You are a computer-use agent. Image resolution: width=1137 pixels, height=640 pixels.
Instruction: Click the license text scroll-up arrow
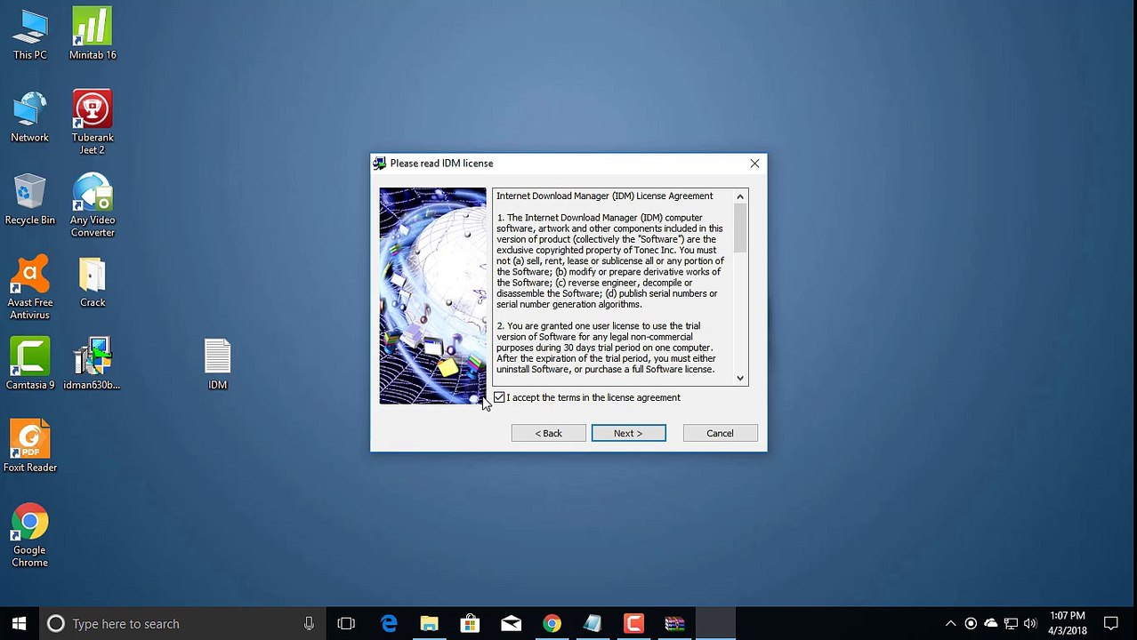coord(740,196)
